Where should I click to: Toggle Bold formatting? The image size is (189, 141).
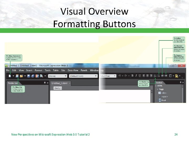point(133,76)
